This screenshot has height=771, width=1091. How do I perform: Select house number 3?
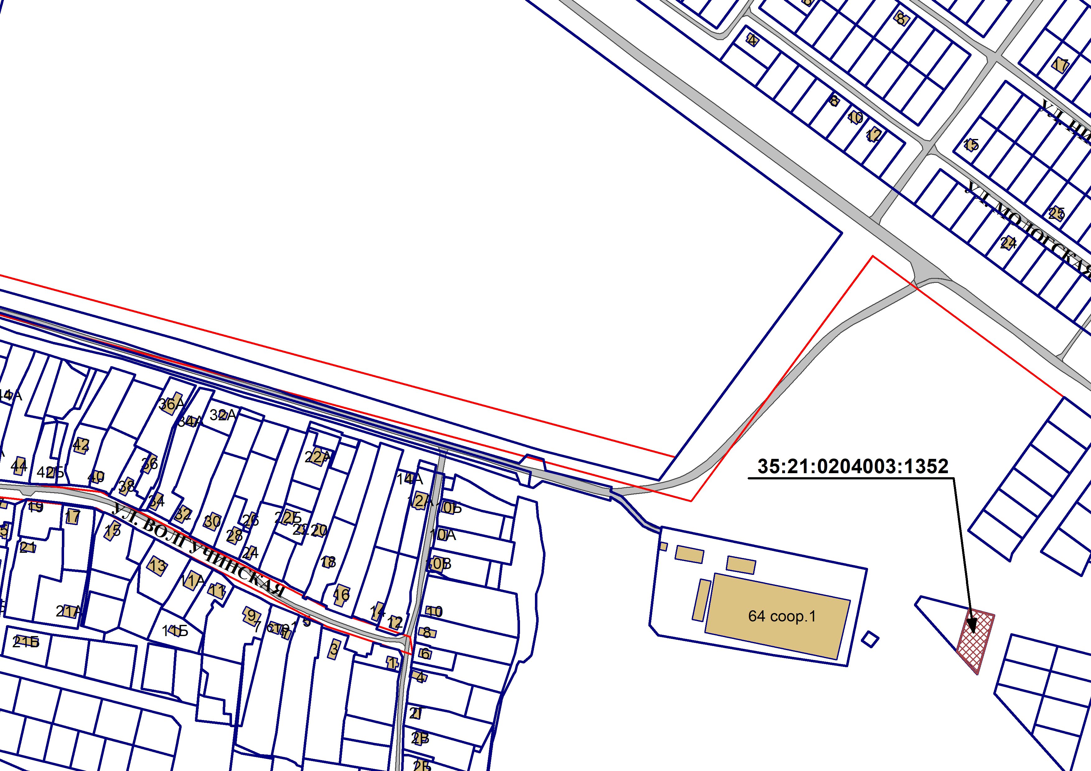pos(334,649)
